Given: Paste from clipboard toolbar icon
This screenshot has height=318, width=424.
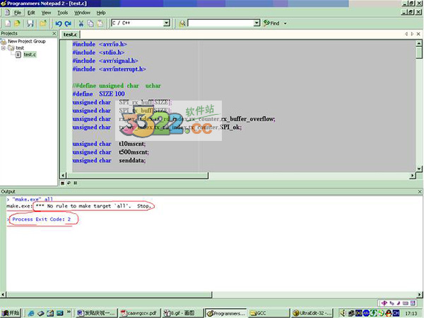Looking at the screenshot, I should 100,23.
